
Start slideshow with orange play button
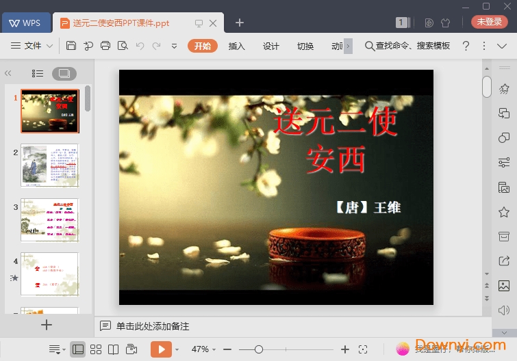(161, 349)
